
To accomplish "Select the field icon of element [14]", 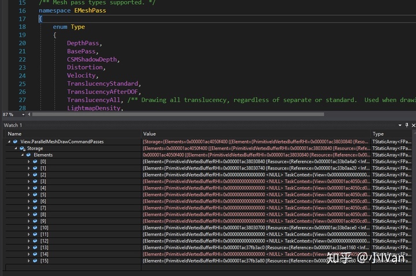I will click(35, 254).
